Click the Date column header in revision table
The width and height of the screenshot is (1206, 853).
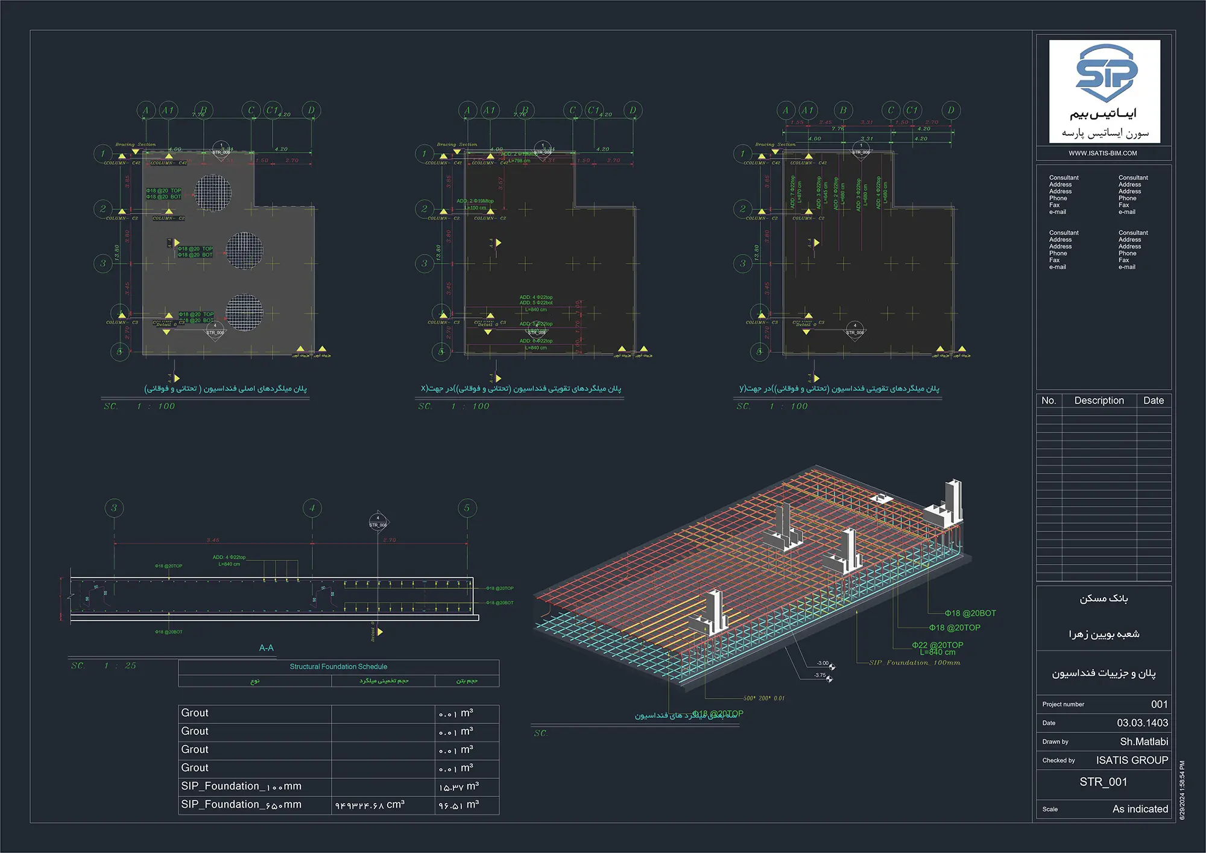(1153, 401)
